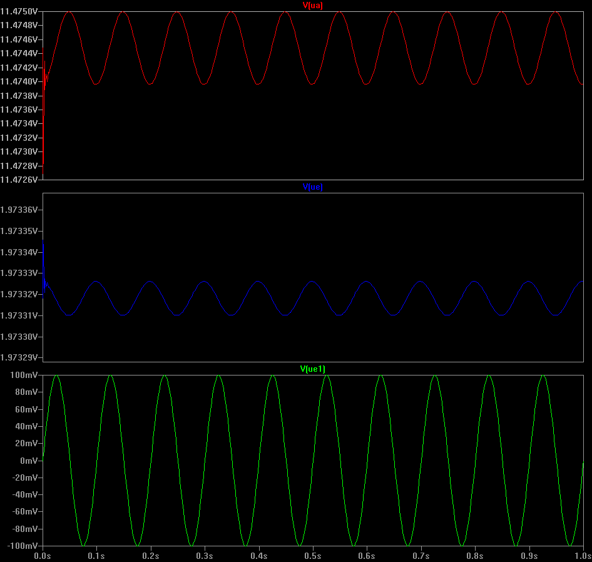Click the 0.0s time axis label

point(43,556)
